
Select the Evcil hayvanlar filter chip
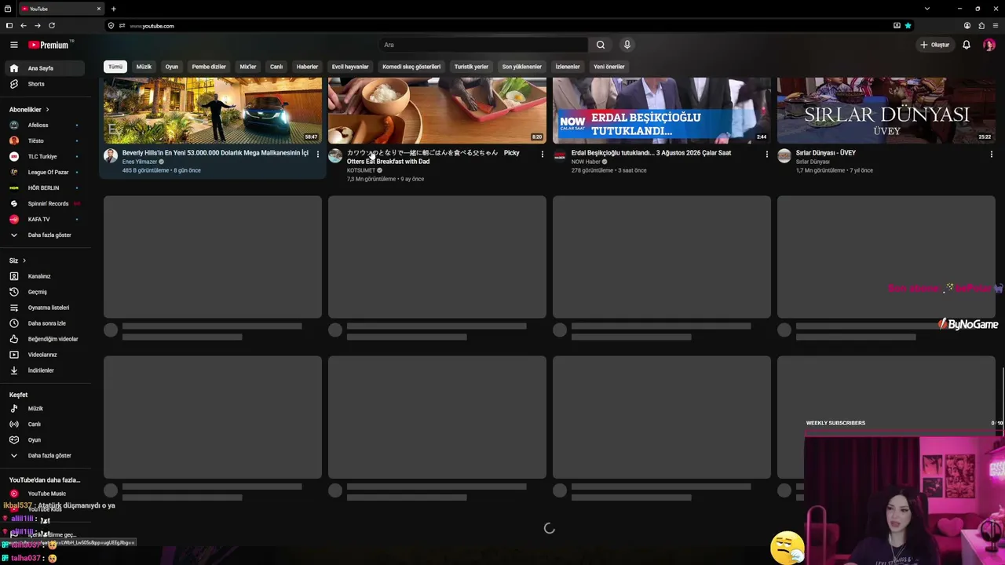pos(350,67)
